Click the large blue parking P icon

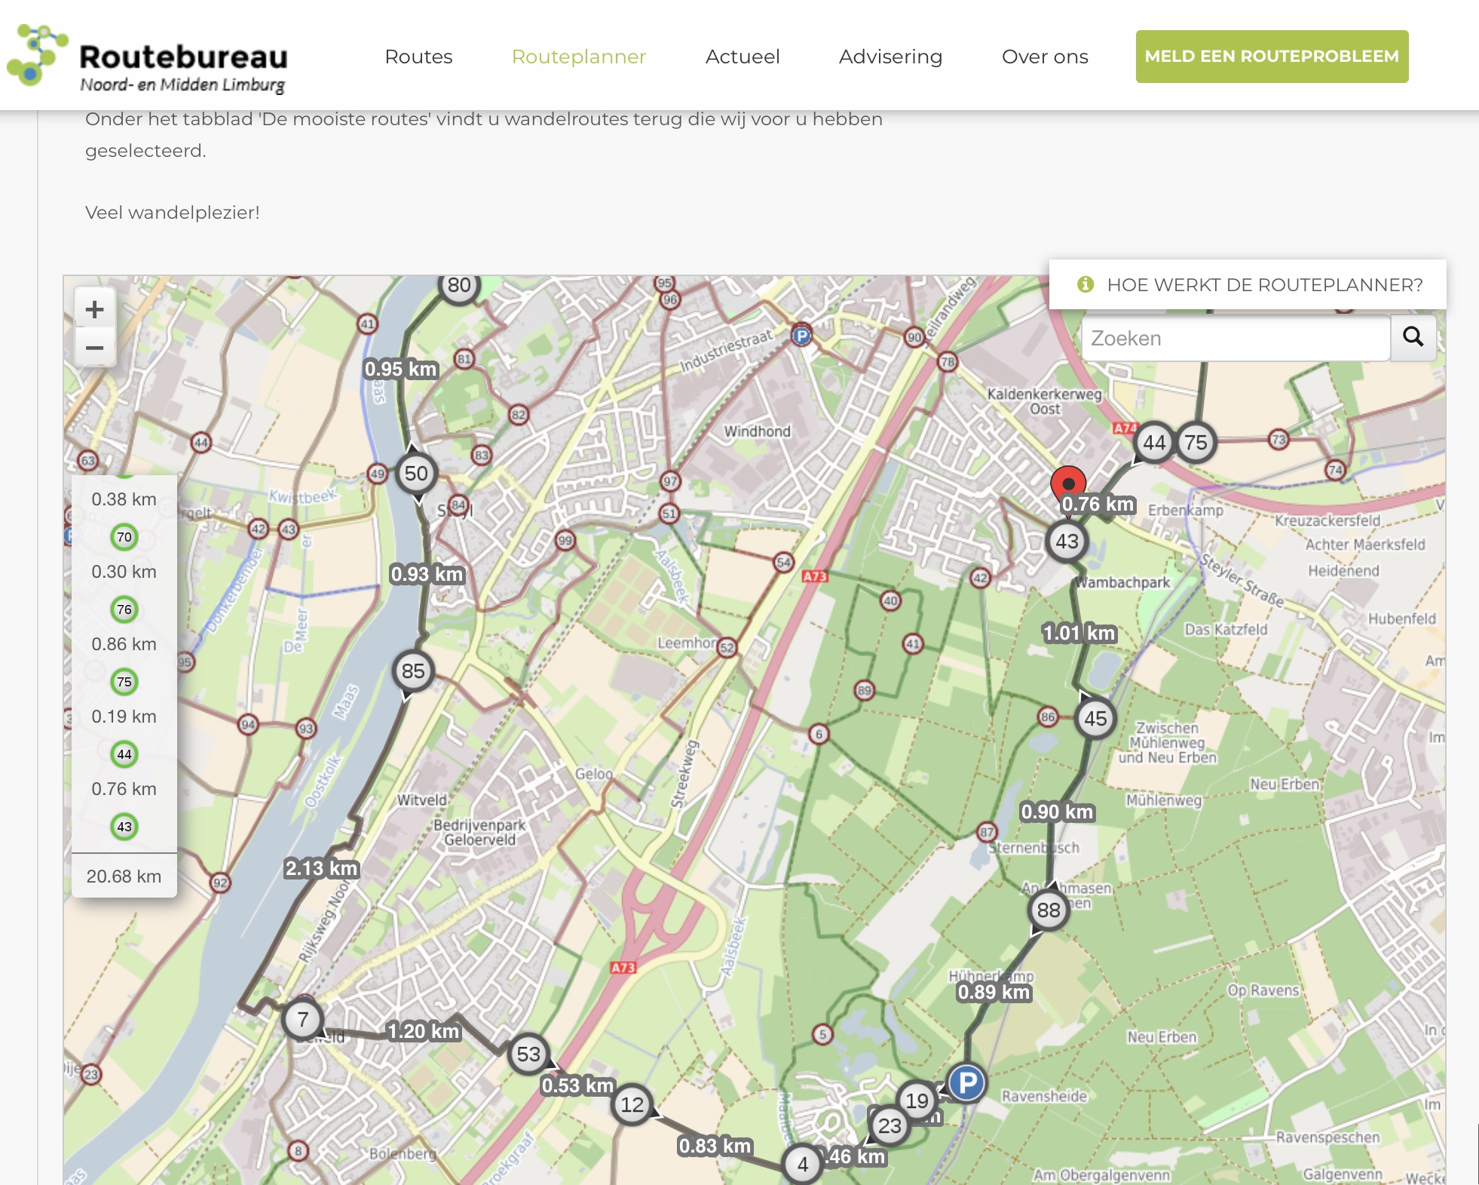pos(966,1083)
